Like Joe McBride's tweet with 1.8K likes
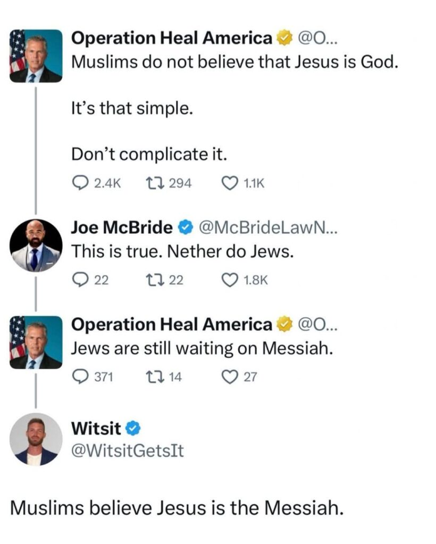 coord(230,281)
